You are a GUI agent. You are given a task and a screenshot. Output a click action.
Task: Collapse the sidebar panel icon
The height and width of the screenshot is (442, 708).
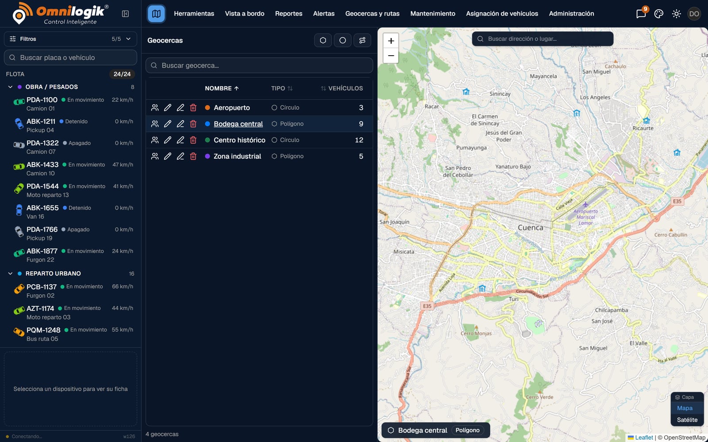[125, 14]
